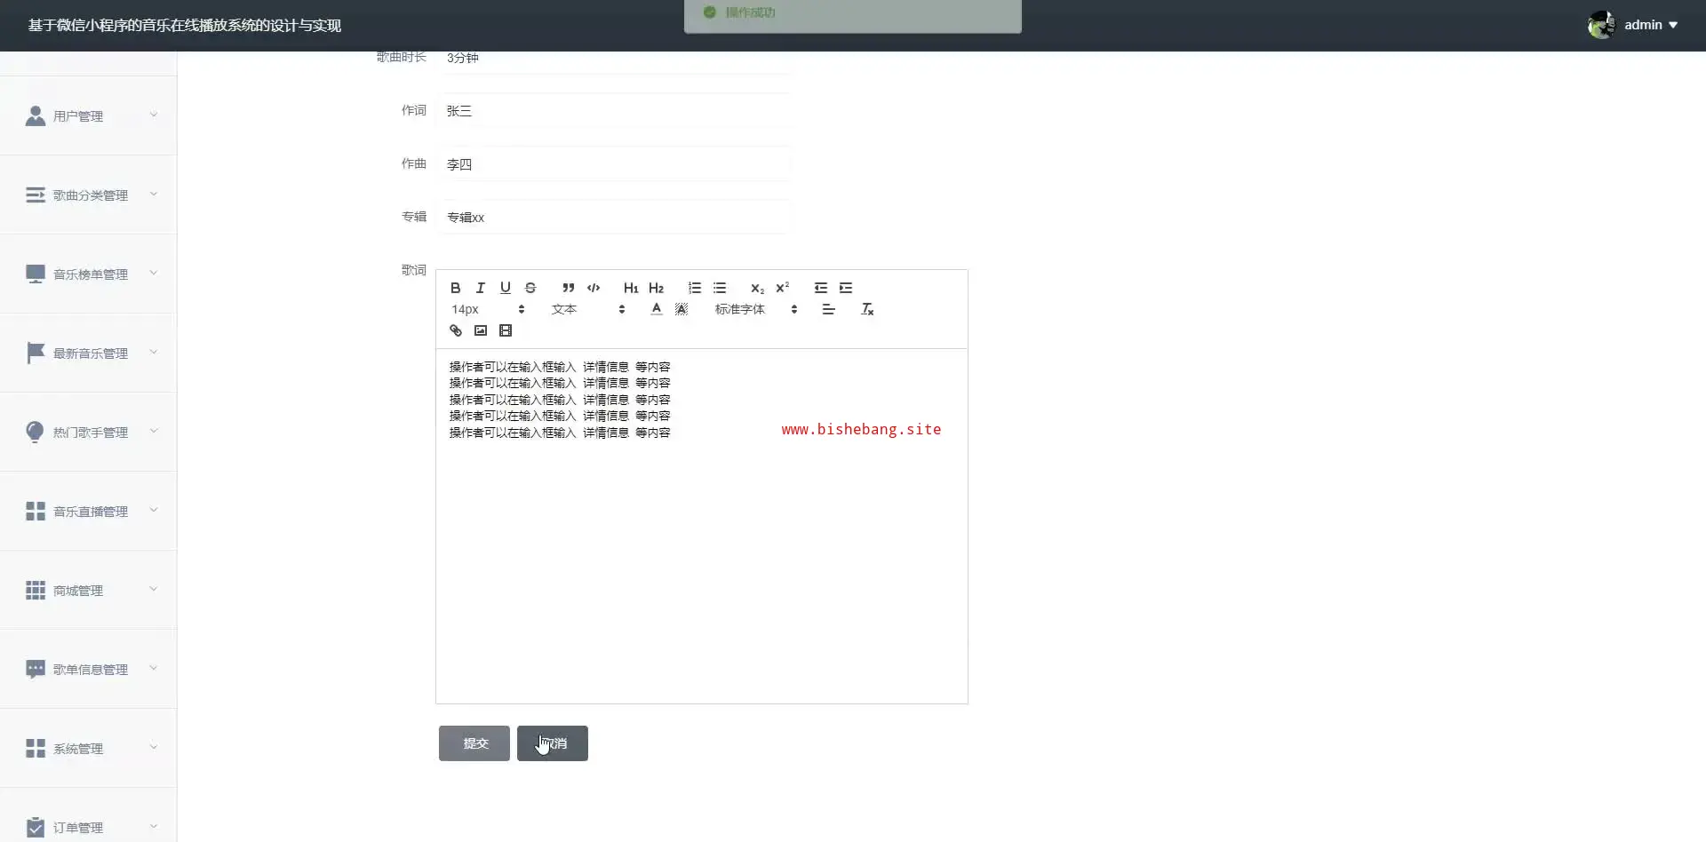
Task: Cancel the form with 取消 button
Action: [x=553, y=743]
